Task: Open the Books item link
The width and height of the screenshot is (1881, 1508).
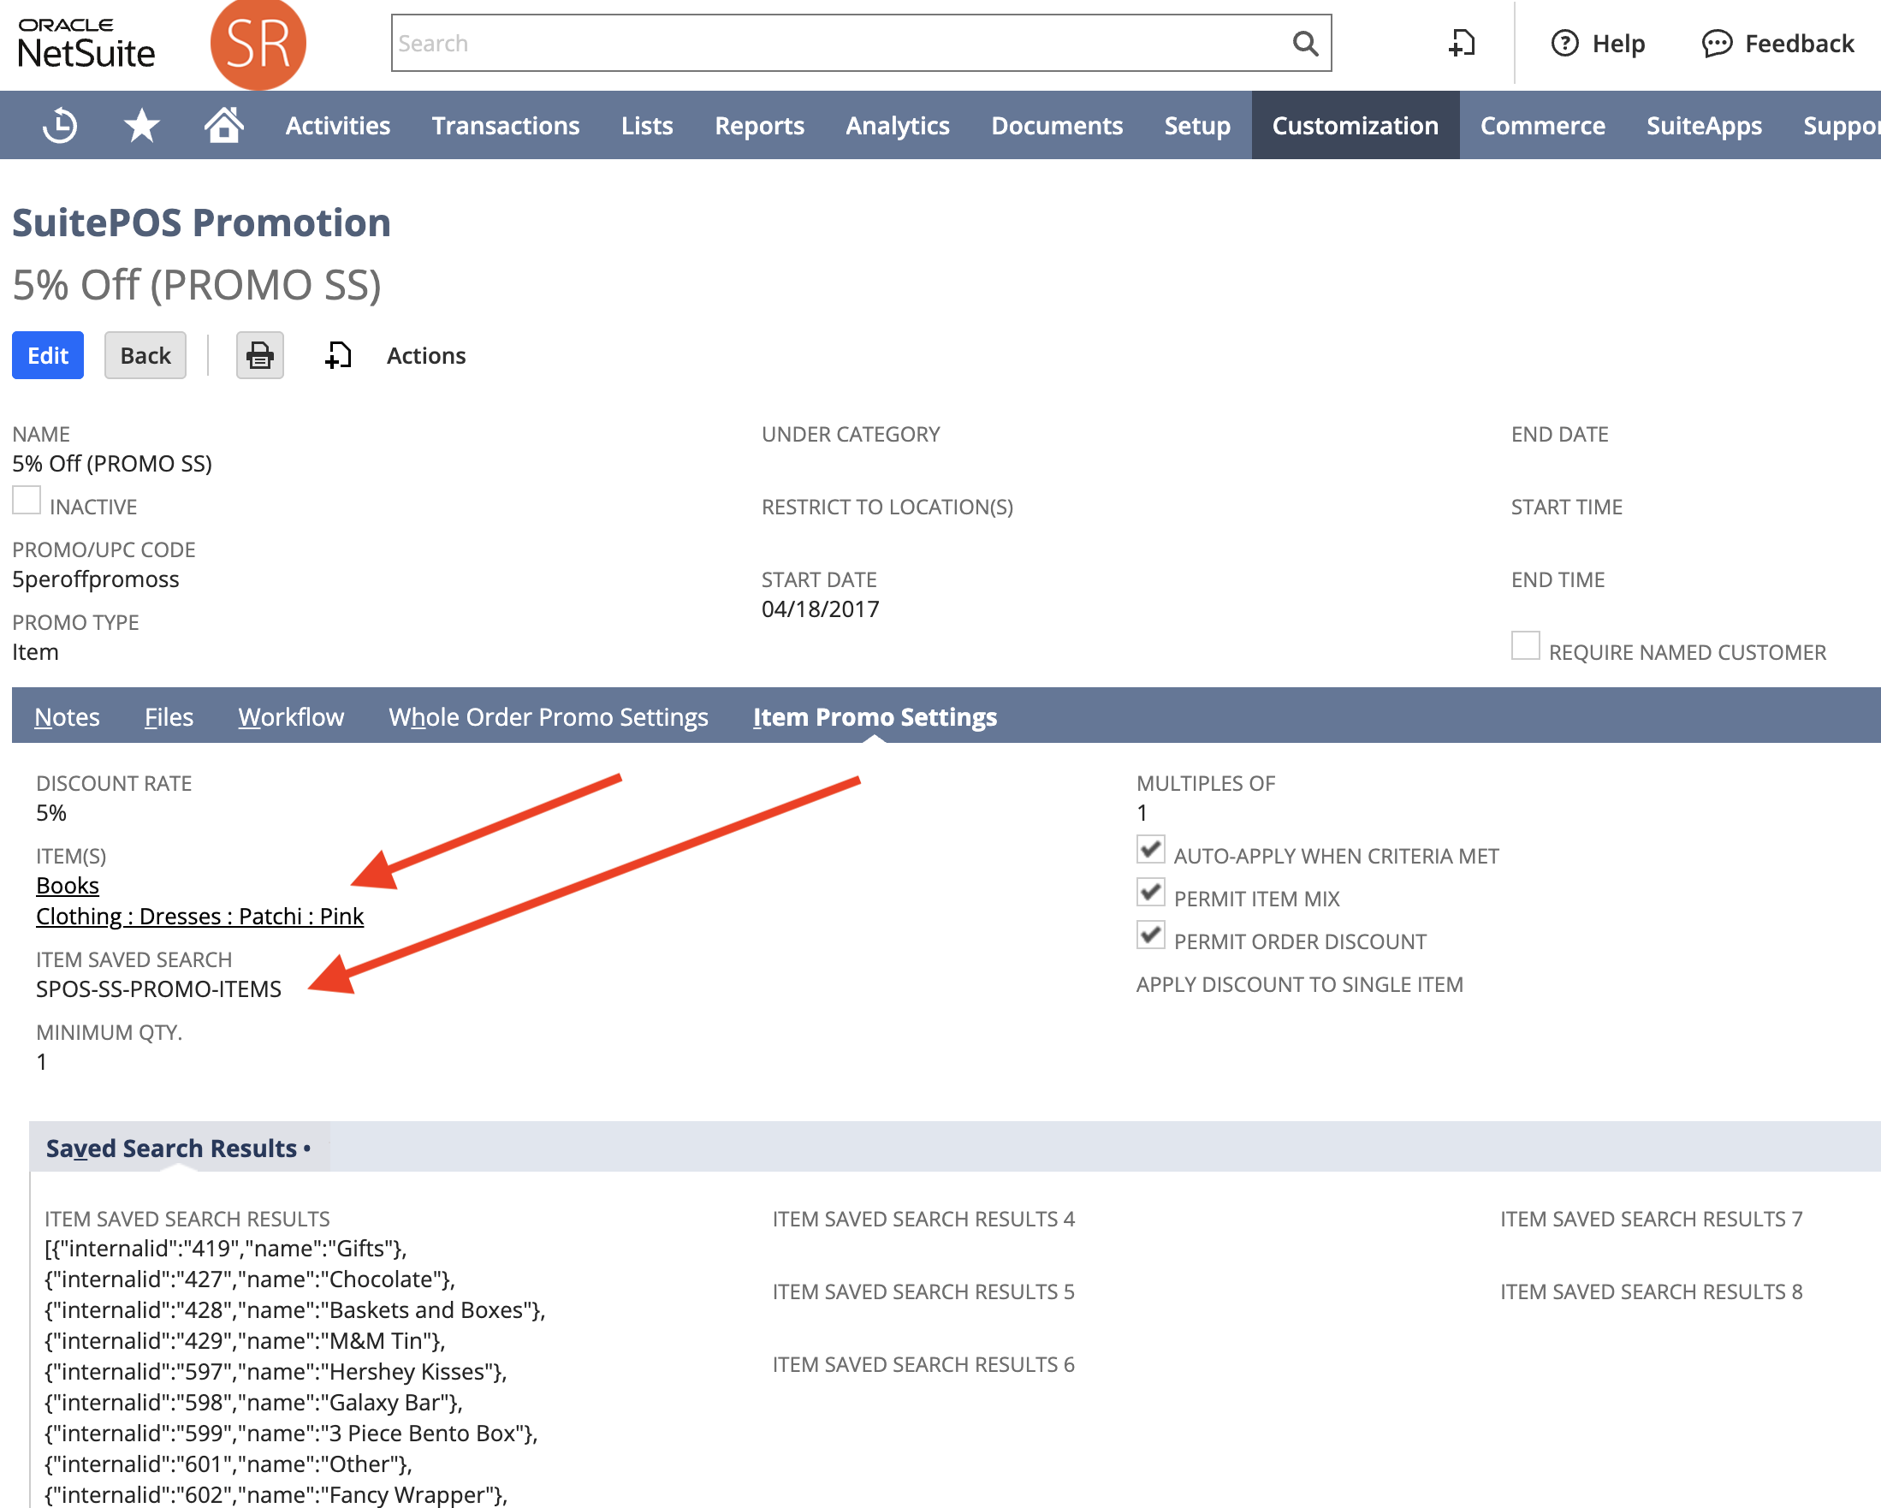Action: pos(67,885)
